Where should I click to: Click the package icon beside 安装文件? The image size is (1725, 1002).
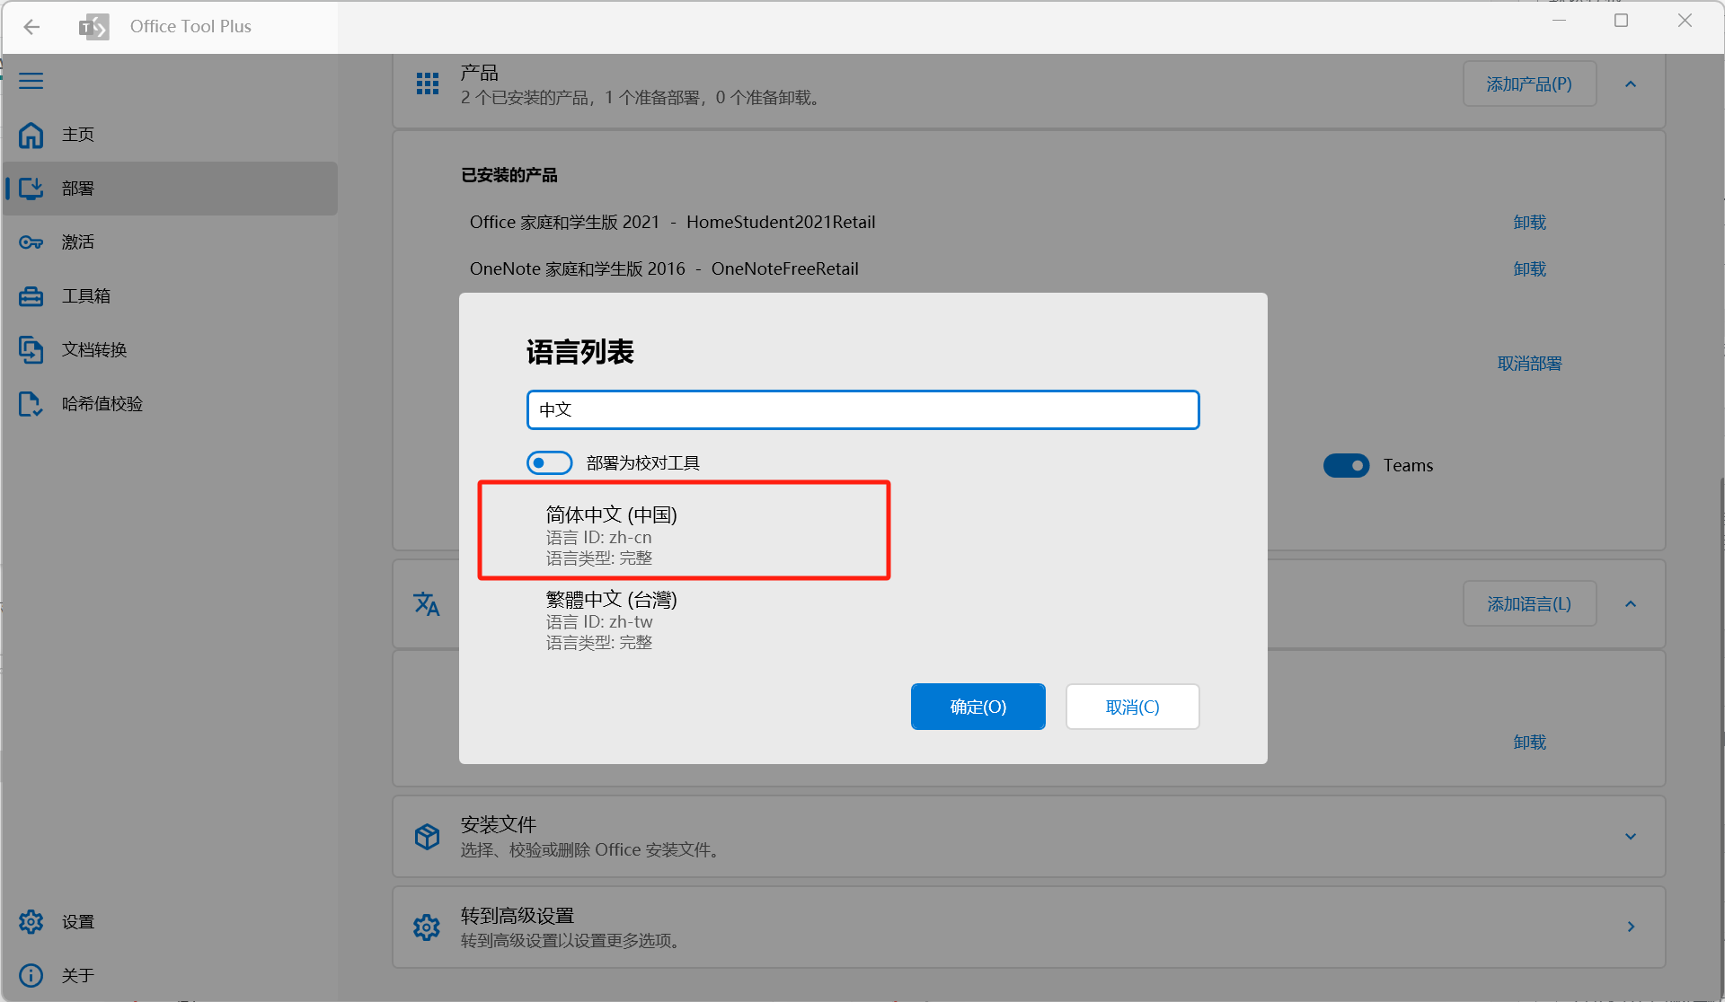pos(428,836)
